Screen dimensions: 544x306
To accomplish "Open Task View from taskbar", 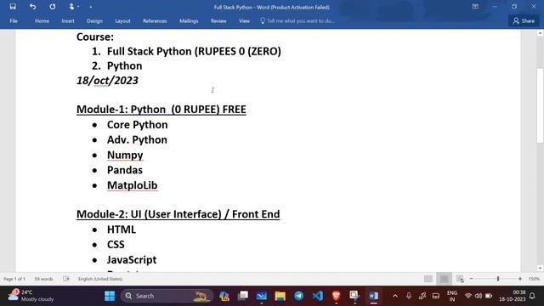I will 243,296.
